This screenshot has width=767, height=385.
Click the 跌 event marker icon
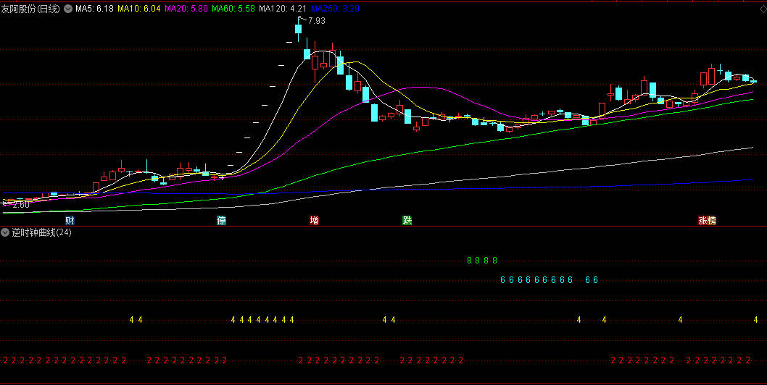(x=407, y=220)
